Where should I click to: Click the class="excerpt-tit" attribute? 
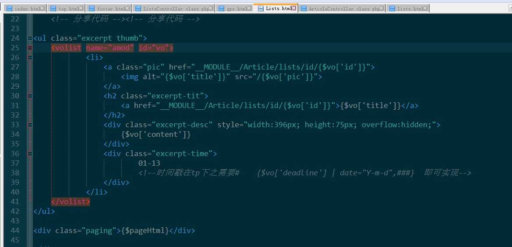pos(162,96)
